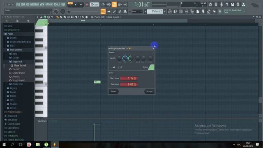Open the channel rack icon
Image resolution: width=263 pixels, height=148 pixels.
click(x=181, y=12)
